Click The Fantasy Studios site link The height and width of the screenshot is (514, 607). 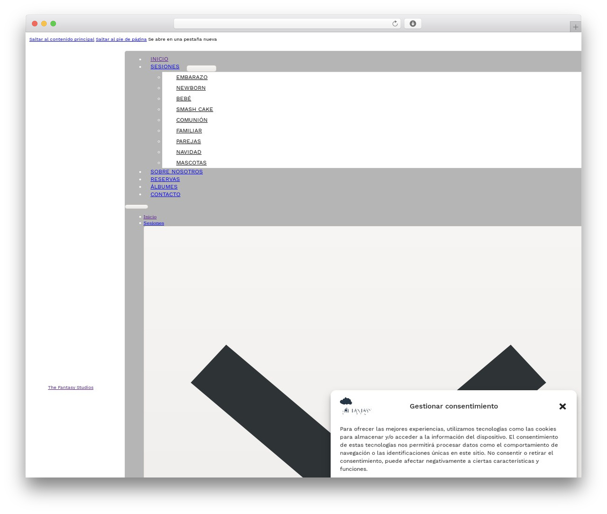click(x=71, y=387)
